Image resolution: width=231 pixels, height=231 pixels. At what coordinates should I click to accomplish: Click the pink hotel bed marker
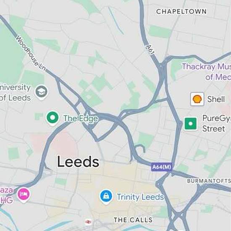(x=24, y=195)
